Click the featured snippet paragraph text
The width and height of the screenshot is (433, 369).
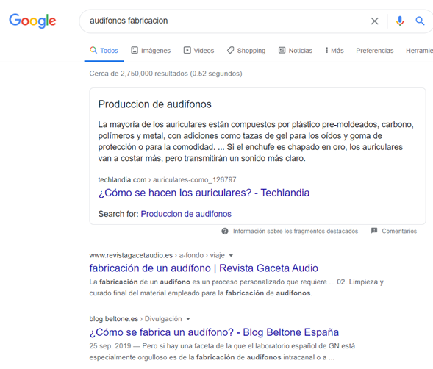(x=256, y=141)
